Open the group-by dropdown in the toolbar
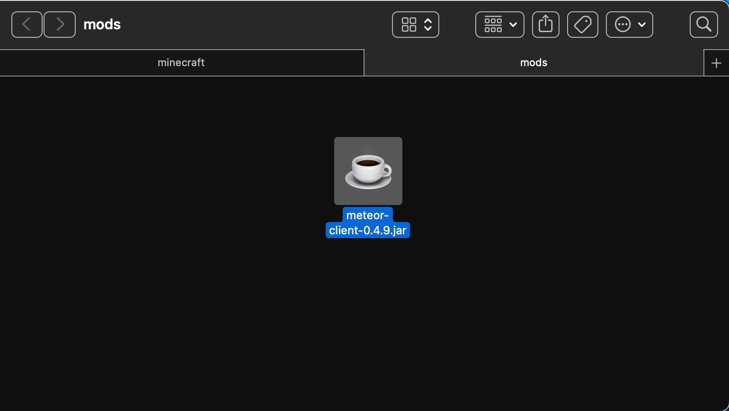 pos(499,24)
